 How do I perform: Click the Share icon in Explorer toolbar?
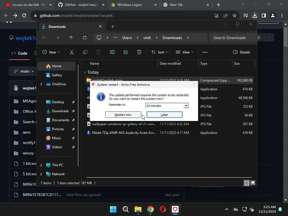pos(126,52)
